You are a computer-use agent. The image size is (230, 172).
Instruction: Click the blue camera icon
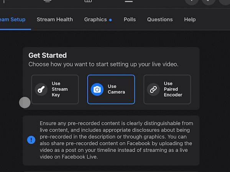[x=97, y=89]
